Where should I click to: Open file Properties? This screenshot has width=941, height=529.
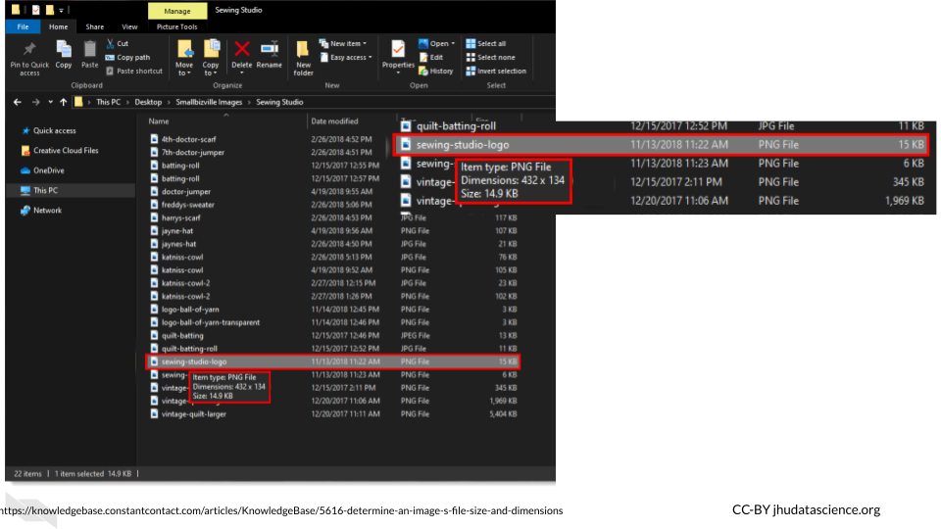[398, 56]
